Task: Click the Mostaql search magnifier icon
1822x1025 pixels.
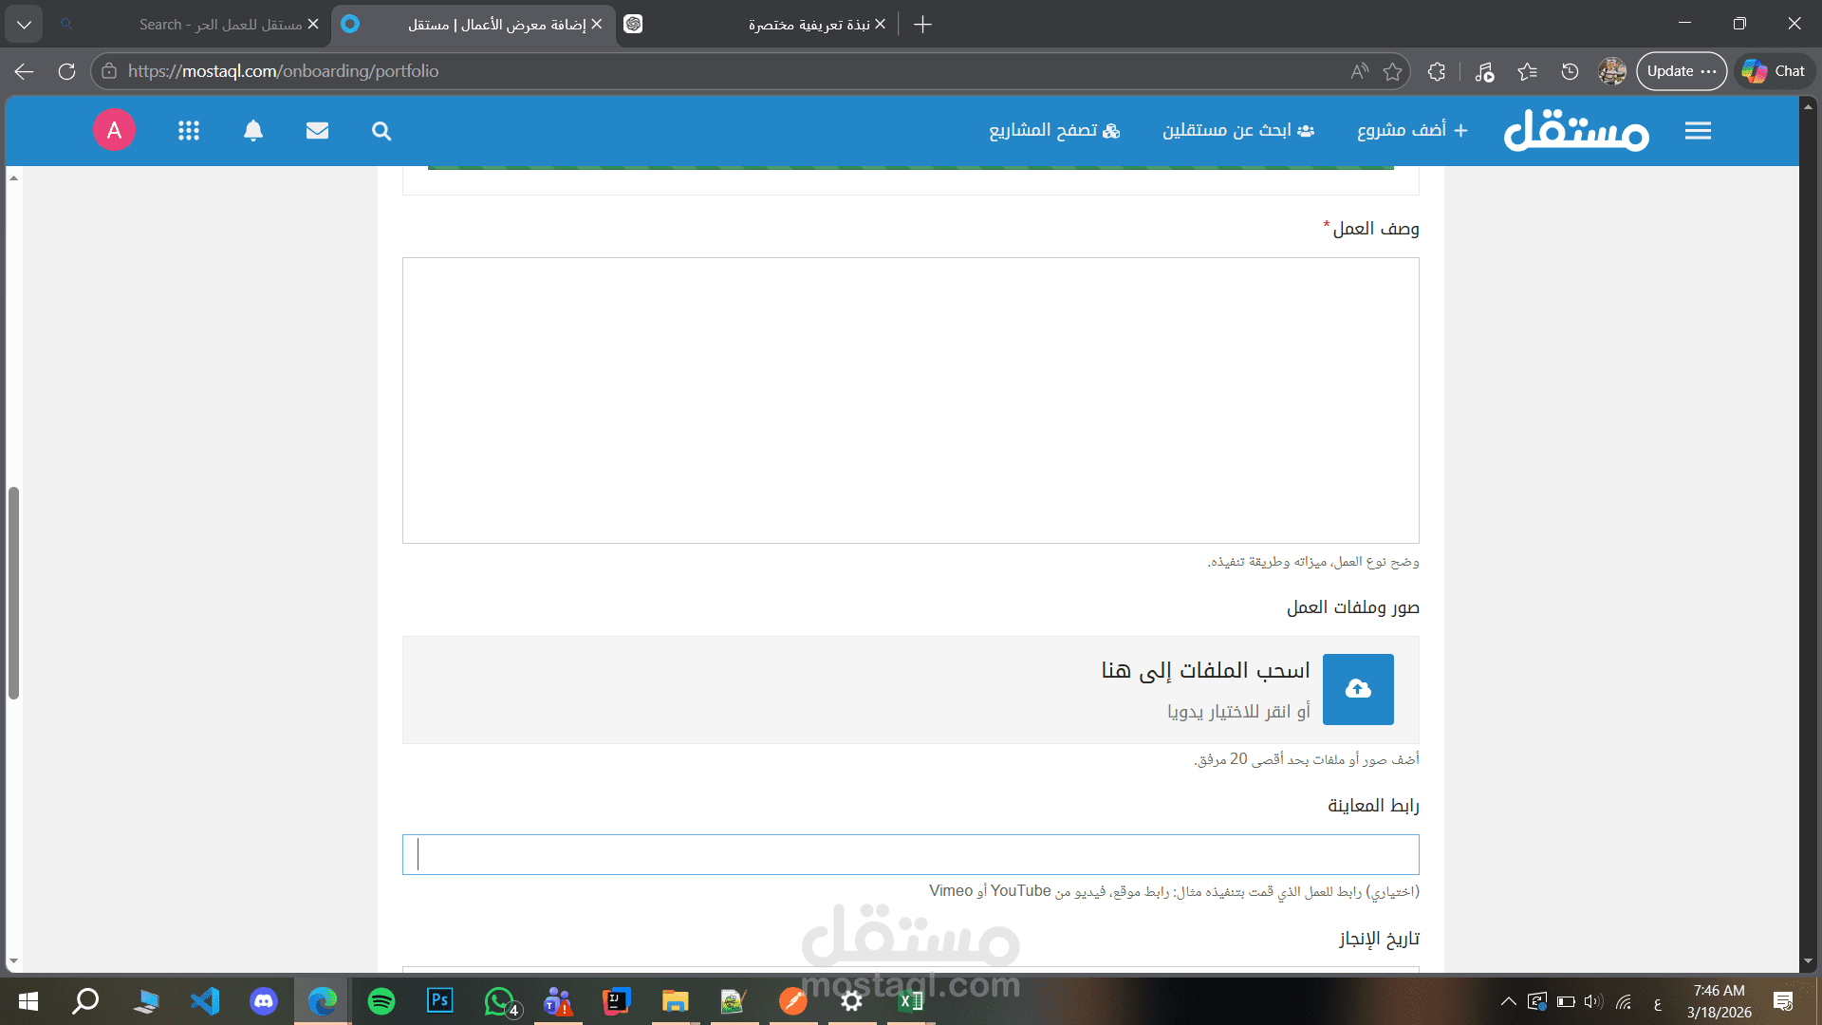Action: coord(381,131)
